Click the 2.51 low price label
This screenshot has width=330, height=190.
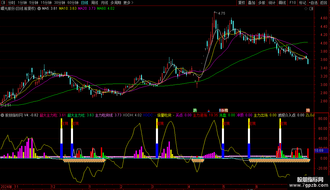[8, 105]
